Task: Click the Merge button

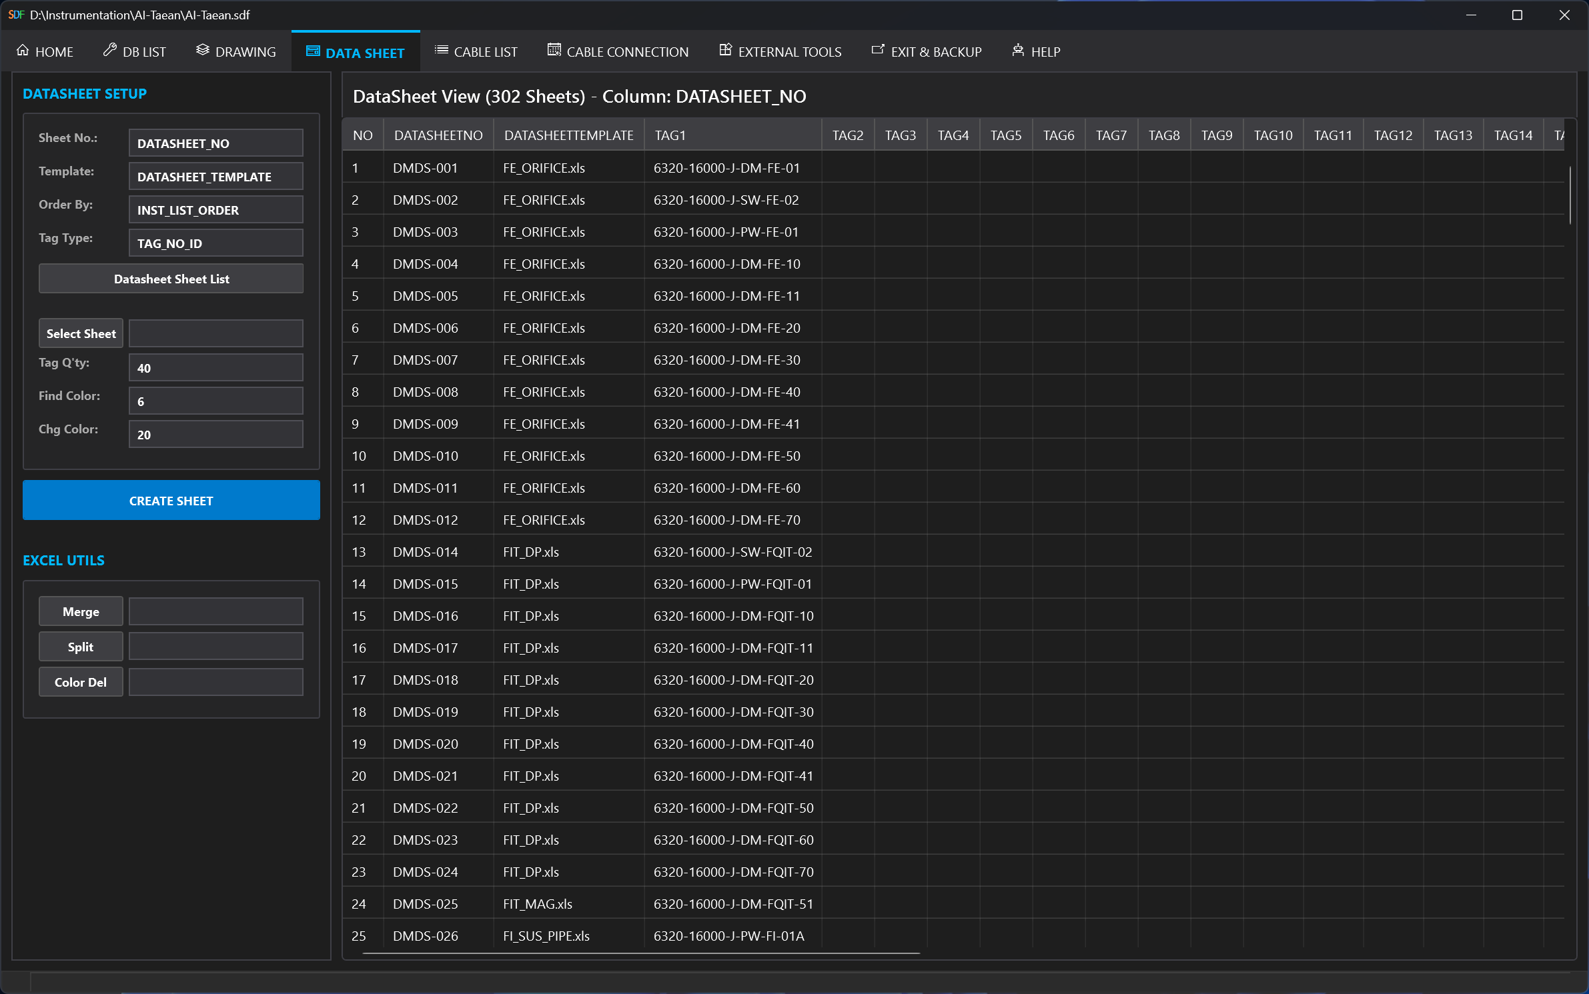Action: (81, 611)
